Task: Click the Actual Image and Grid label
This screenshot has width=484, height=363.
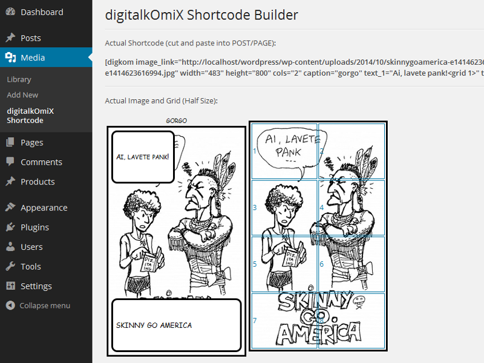Action: coord(161,101)
